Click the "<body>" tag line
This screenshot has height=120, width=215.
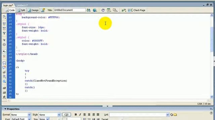click(20, 61)
